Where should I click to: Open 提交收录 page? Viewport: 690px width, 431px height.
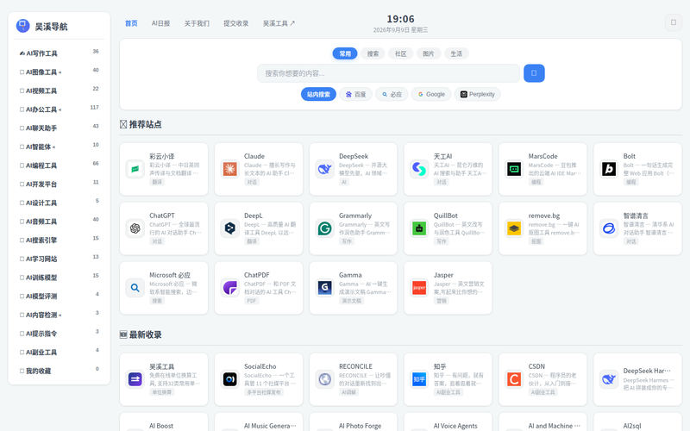pos(235,23)
